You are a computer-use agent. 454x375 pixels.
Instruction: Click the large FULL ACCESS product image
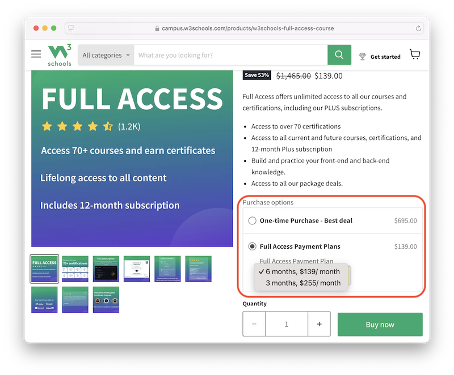pyautogui.click(x=132, y=159)
